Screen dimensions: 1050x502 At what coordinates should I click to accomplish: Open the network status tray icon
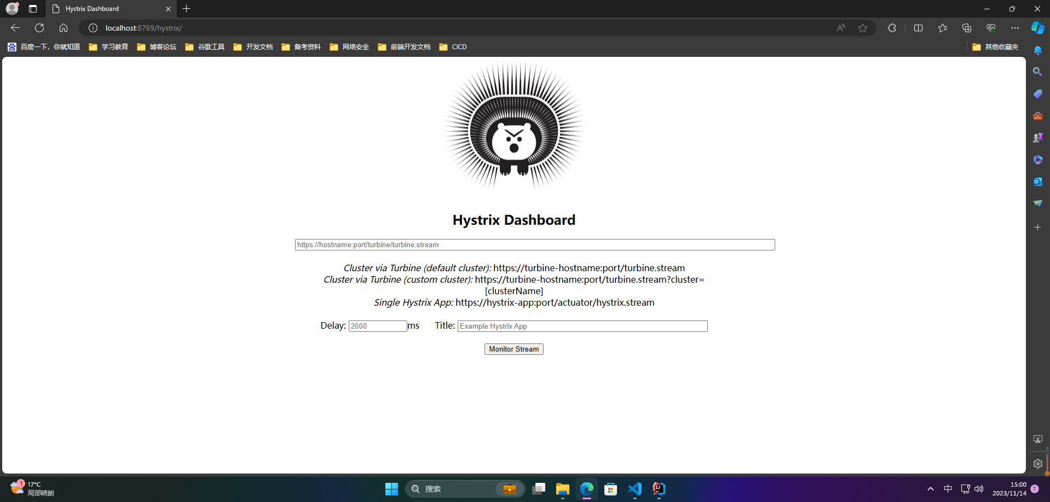tap(965, 489)
